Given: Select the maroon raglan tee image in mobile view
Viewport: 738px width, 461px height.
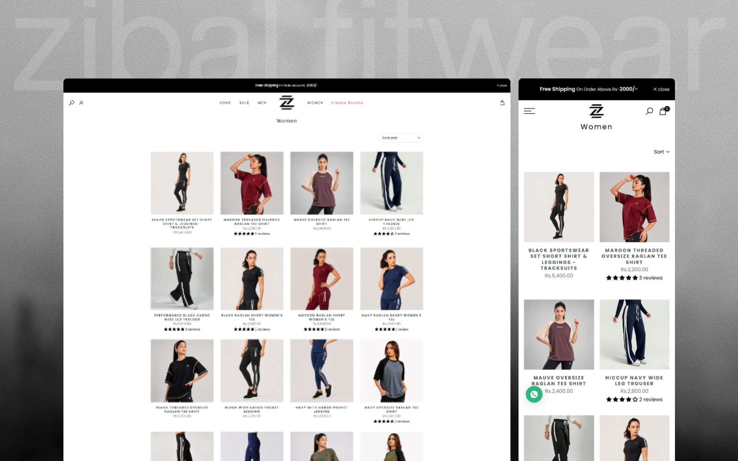Looking at the screenshot, I should [634, 207].
